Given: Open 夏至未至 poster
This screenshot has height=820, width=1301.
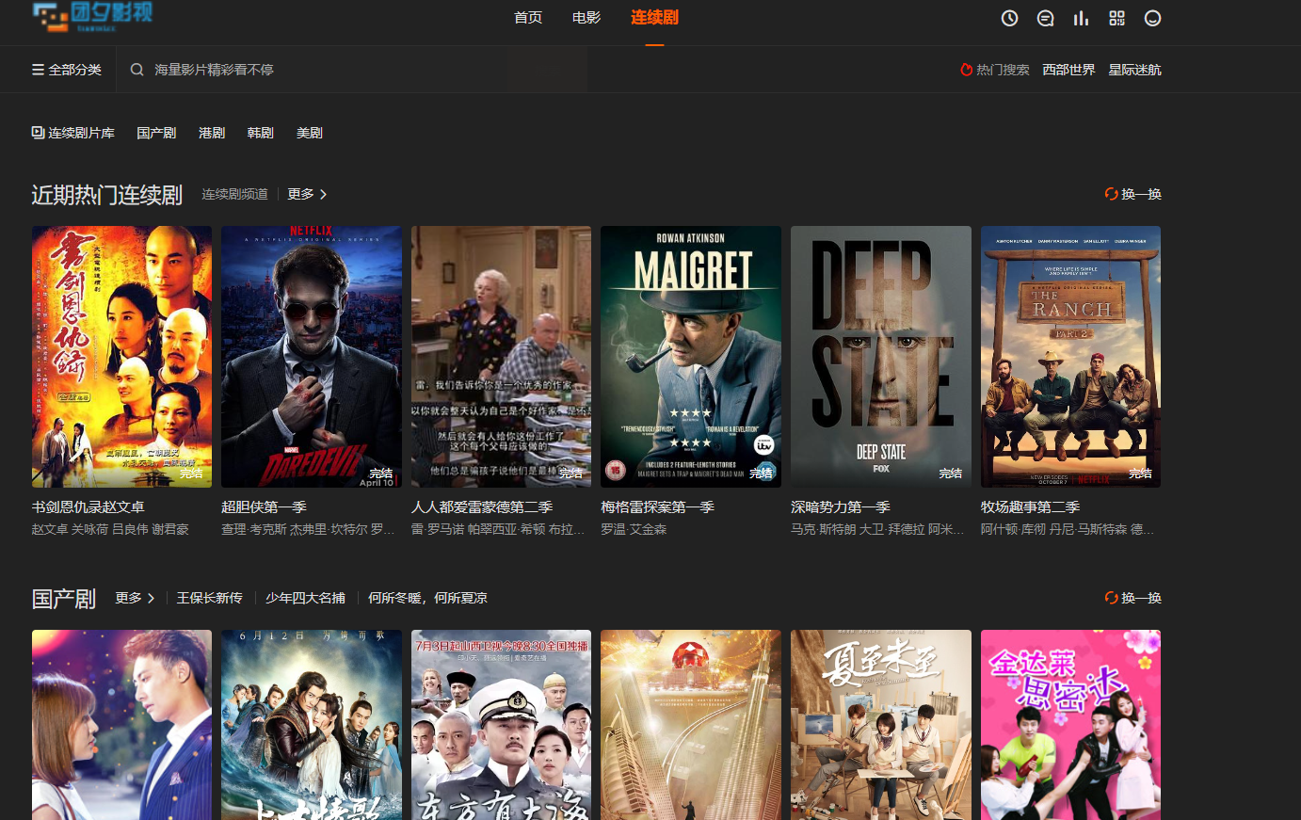Looking at the screenshot, I should pyautogui.click(x=881, y=725).
